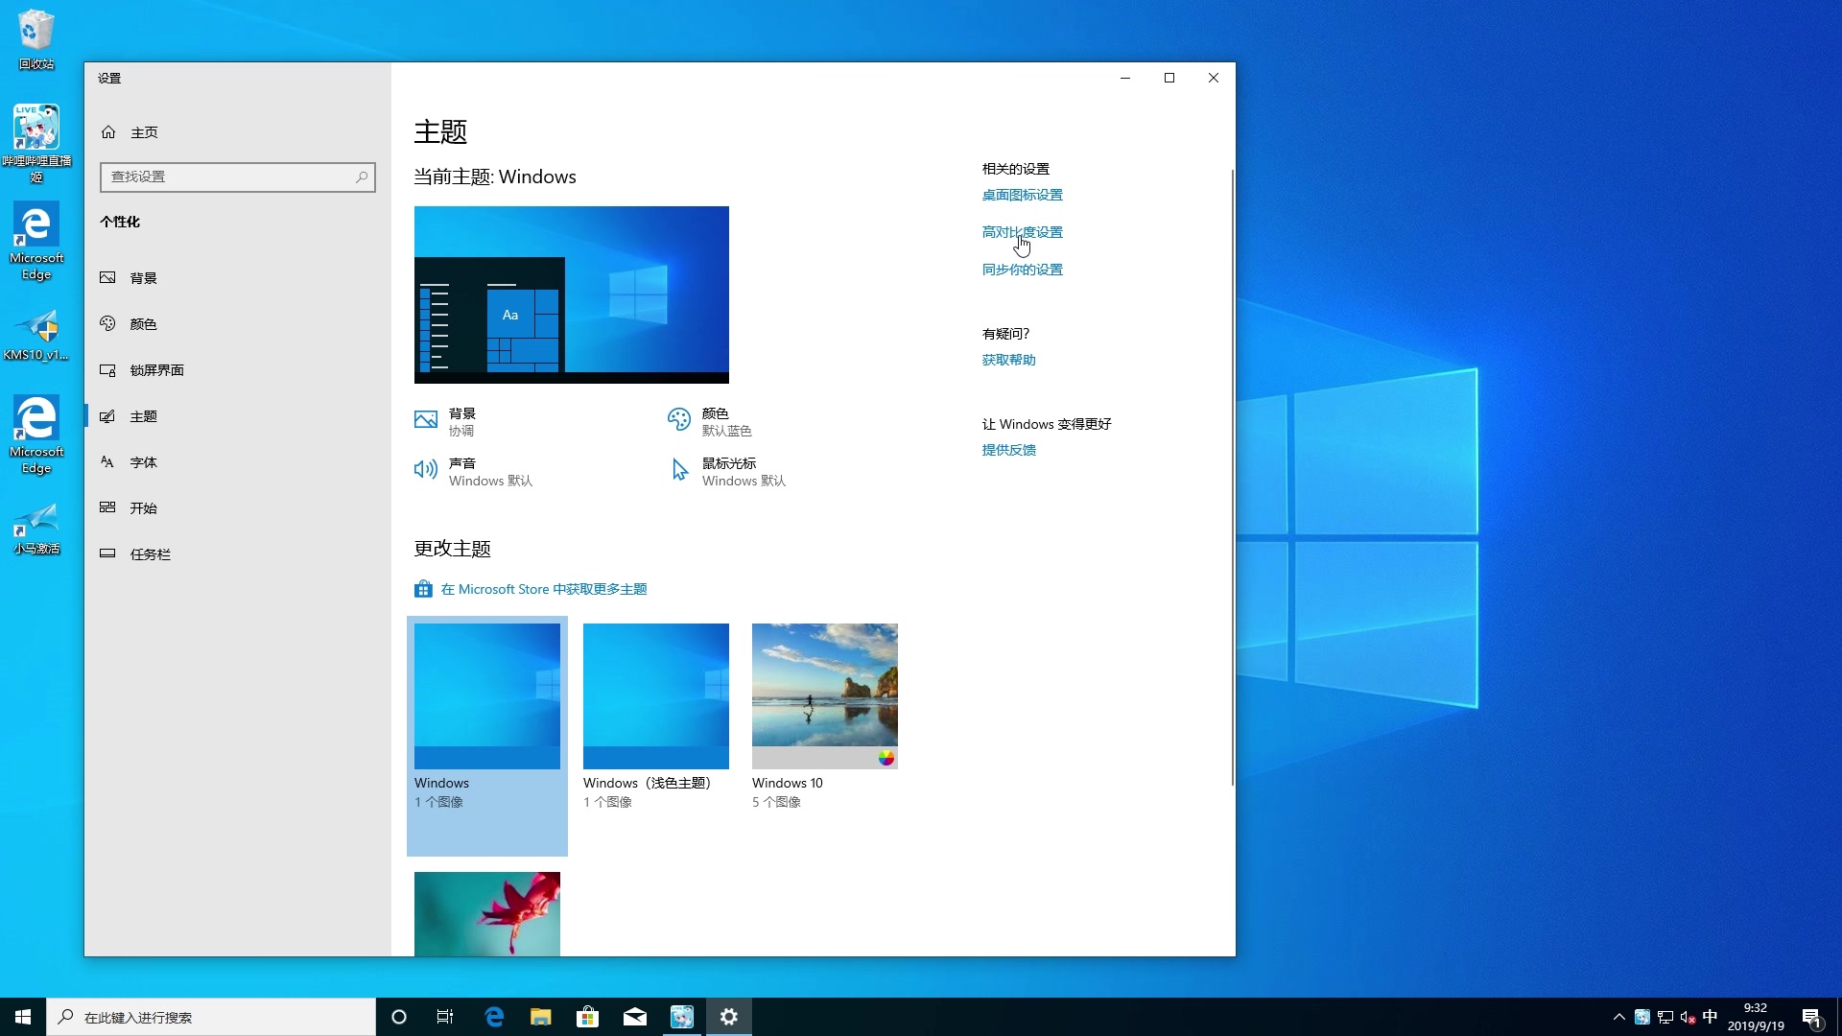Open 字体 settings via the font icon
This screenshot has width=1842, height=1036.
(x=107, y=461)
